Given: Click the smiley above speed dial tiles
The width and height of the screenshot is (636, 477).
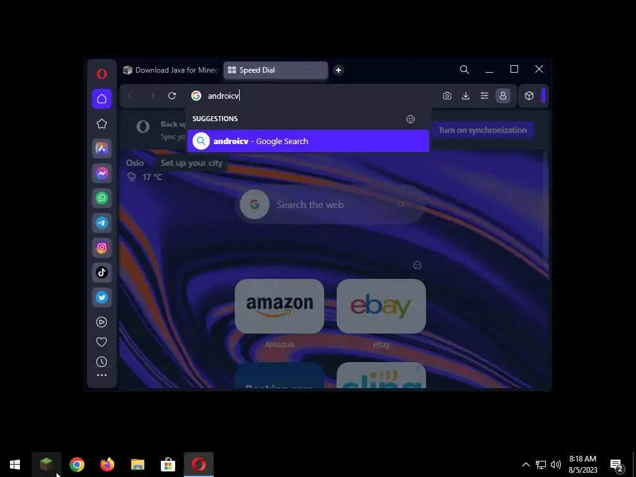Looking at the screenshot, I should [417, 265].
